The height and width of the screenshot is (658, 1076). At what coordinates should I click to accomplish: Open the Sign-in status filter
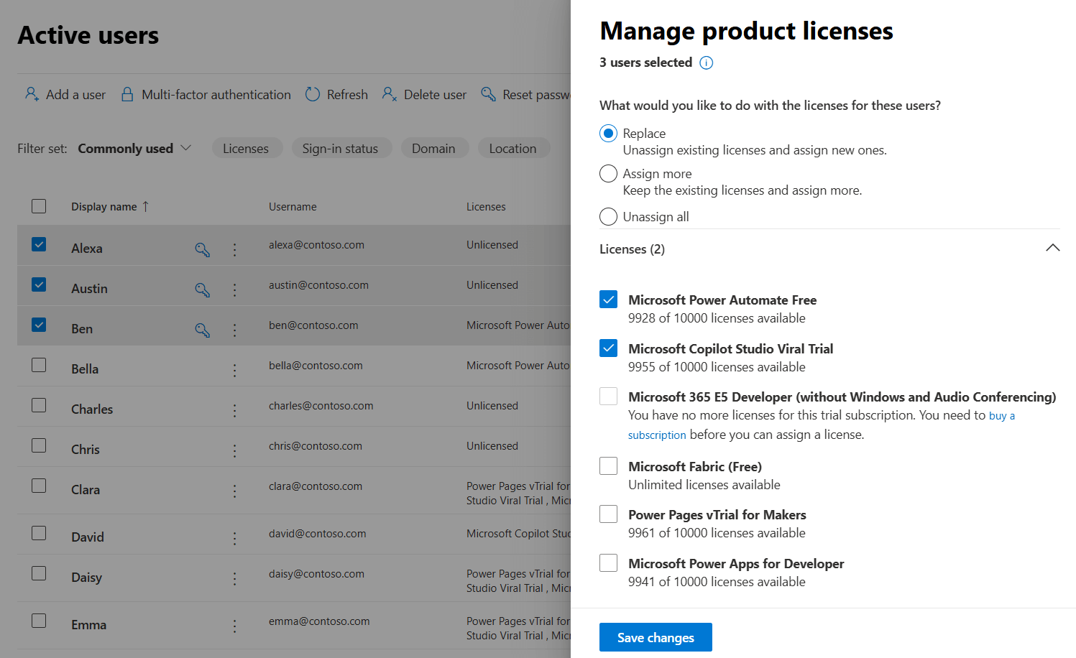point(341,148)
